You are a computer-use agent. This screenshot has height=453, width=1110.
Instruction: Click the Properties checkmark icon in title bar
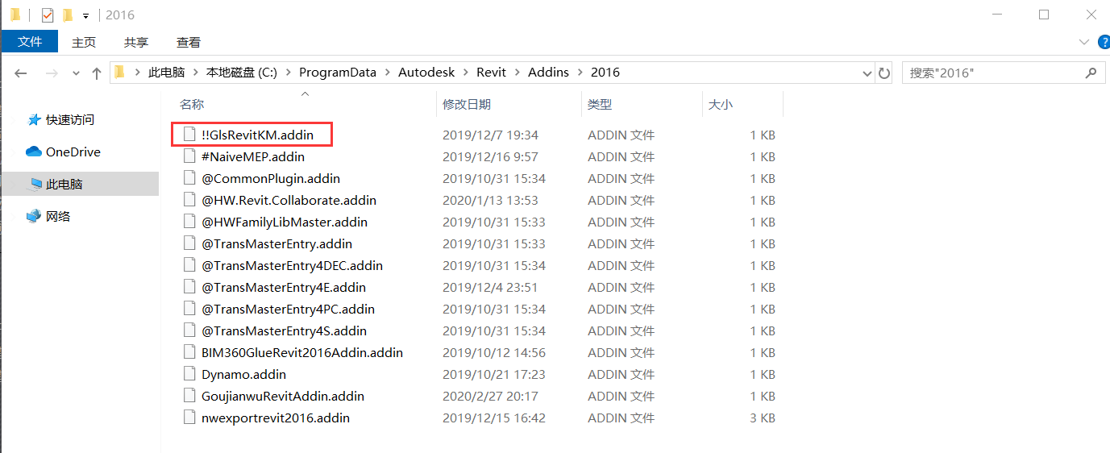pos(47,15)
